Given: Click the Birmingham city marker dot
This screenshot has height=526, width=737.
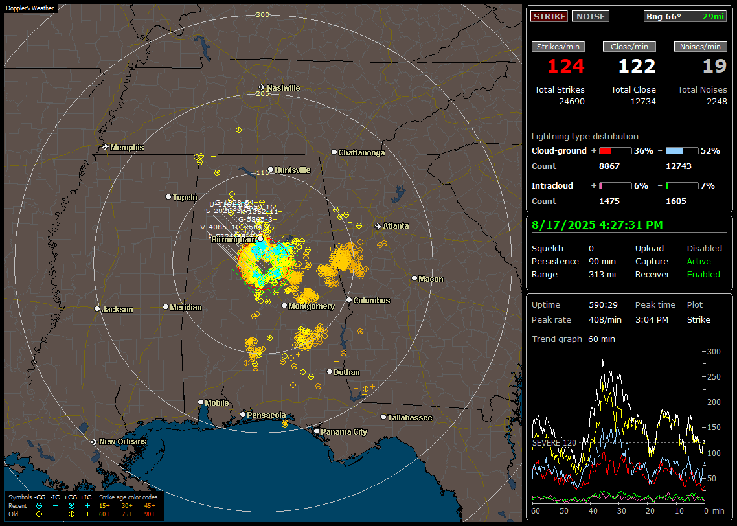Looking at the screenshot, I should (x=260, y=239).
